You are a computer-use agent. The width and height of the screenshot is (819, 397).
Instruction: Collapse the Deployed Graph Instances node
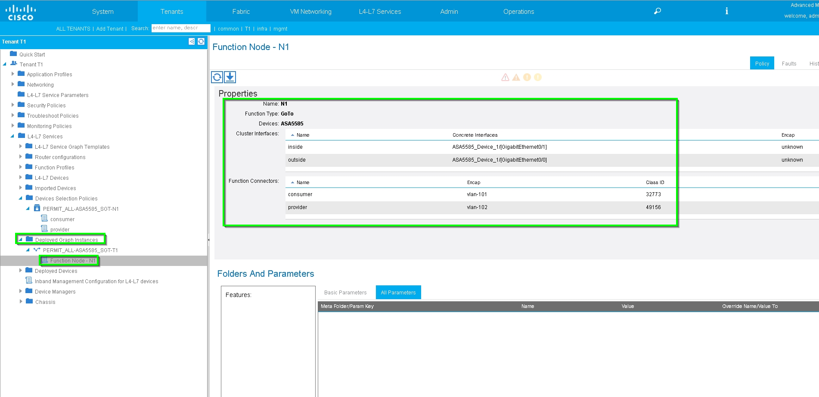click(20, 239)
